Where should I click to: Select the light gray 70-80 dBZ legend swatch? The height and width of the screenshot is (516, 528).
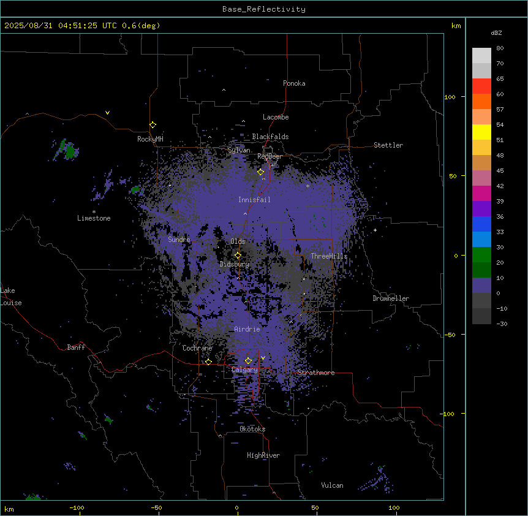(x=481, y=56)
